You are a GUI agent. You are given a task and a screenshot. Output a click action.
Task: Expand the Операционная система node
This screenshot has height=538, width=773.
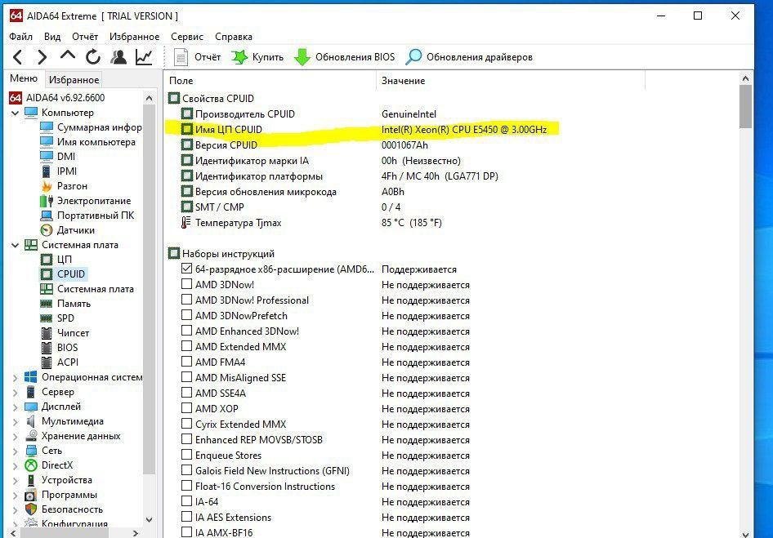16,377
